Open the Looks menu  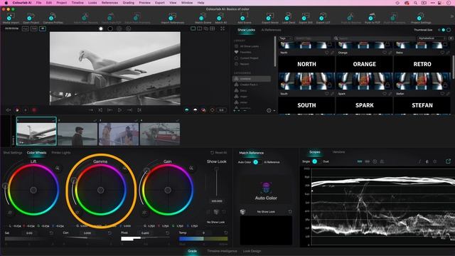click(92, 3)
